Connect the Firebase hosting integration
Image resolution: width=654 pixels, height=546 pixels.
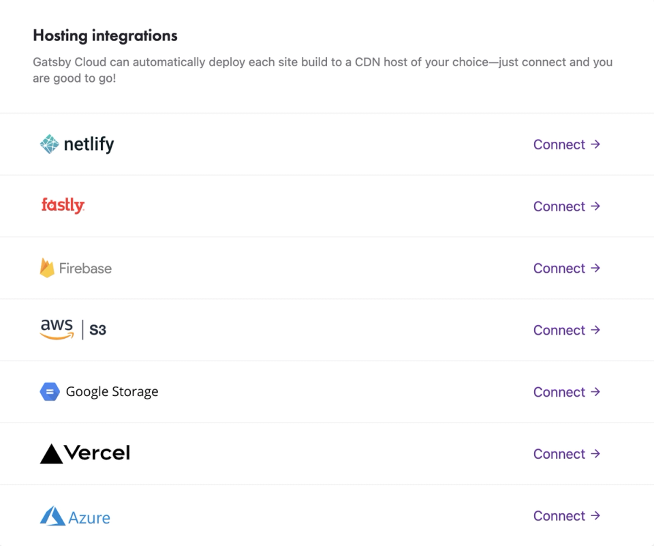pyautogui.click(x=566, y=269)
